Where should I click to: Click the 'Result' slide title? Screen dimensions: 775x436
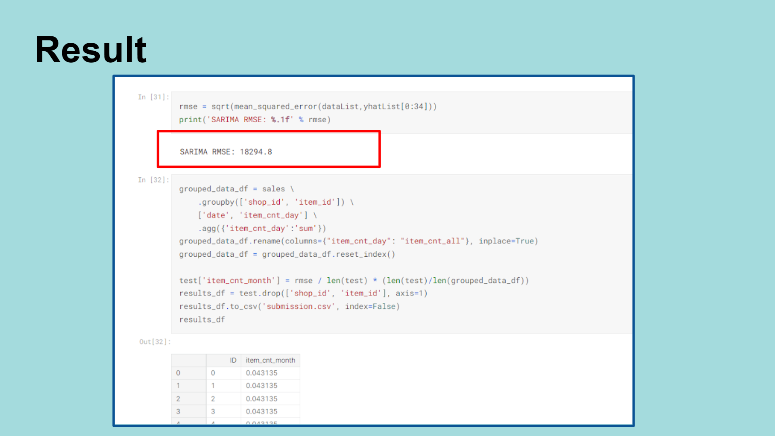pyautogui.click(x=91, y=50)
